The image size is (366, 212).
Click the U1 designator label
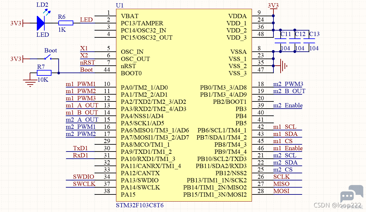(120, 5)
